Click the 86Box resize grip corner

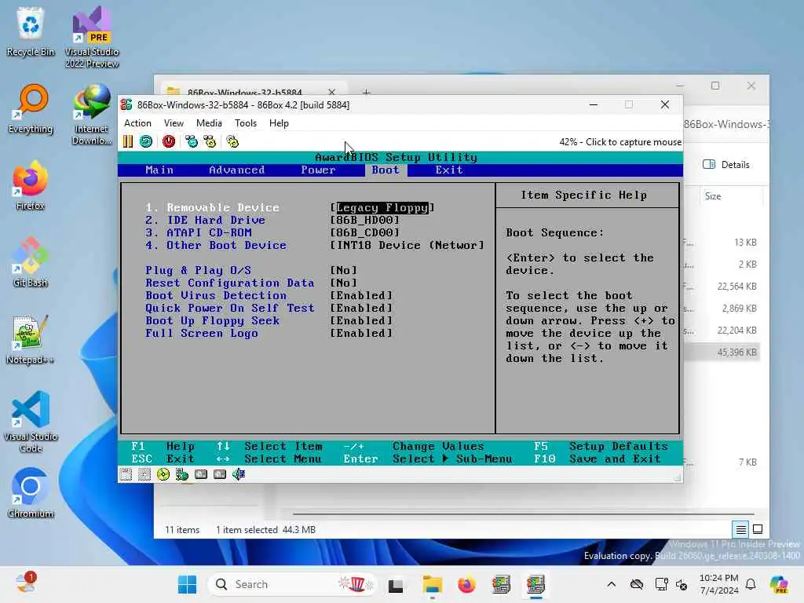point(678,478)
